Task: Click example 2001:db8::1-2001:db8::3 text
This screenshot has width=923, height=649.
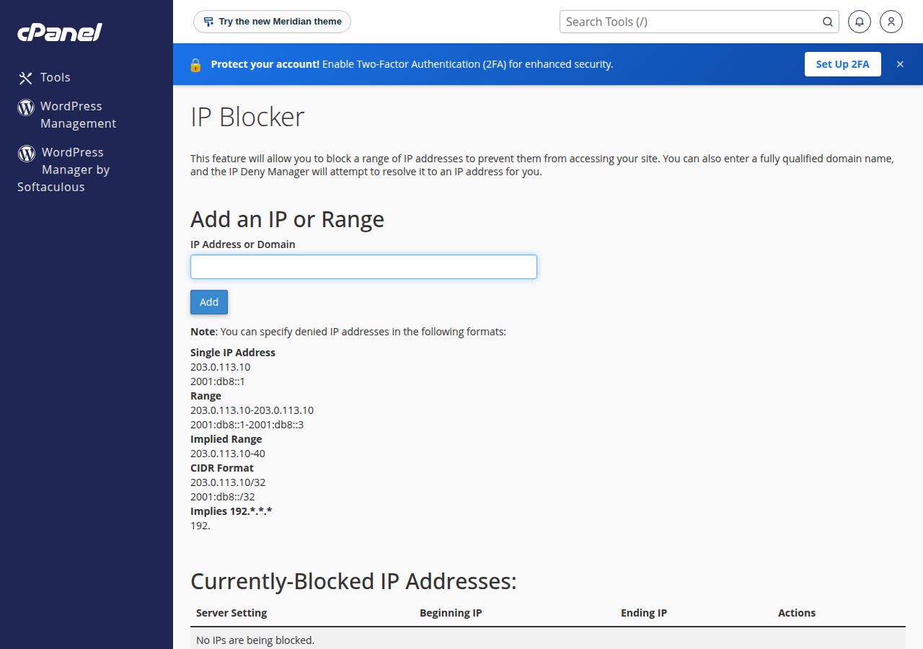Action: click(247, 425)
